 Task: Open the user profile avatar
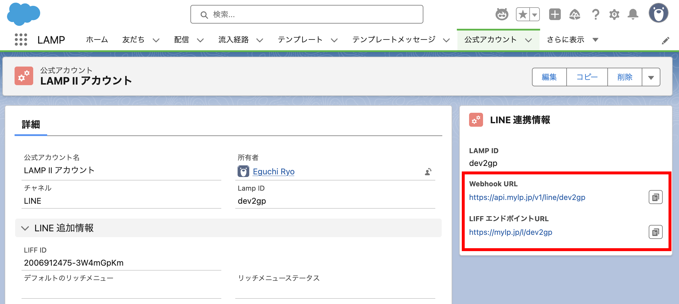point(658,13)
